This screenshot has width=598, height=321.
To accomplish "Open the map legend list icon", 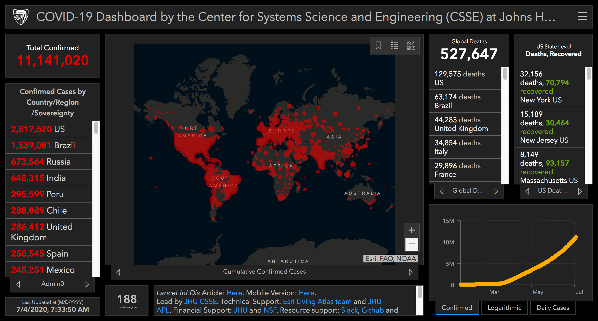I will [x=395, y=46].
